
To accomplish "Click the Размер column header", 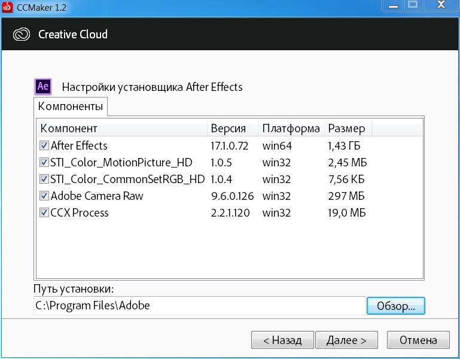I will pyautogui.click(x=347, y=129).
